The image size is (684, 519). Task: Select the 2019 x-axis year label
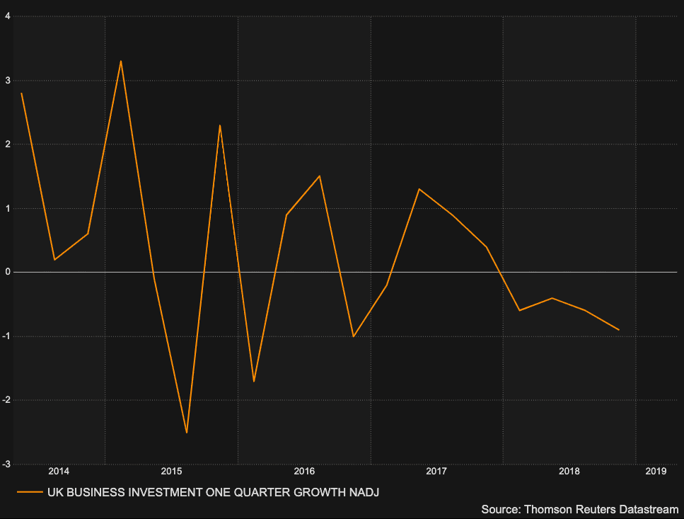pyautogui.click(x=656, y=471)
